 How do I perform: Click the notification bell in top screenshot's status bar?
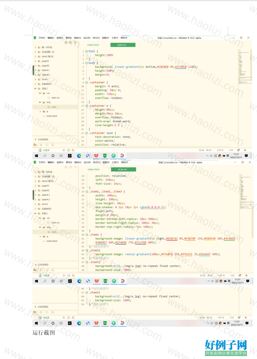(x=245, y=150)
